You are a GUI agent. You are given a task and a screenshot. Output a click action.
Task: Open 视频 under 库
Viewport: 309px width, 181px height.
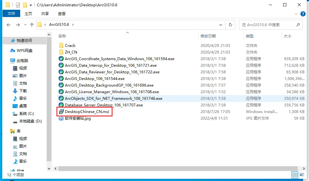(23, 139)
